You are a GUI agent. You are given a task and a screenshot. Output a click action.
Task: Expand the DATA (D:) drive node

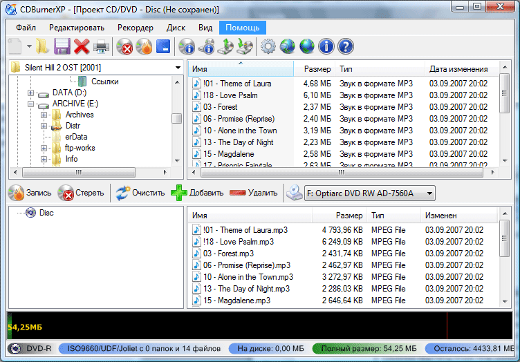[x=30, y=93]
